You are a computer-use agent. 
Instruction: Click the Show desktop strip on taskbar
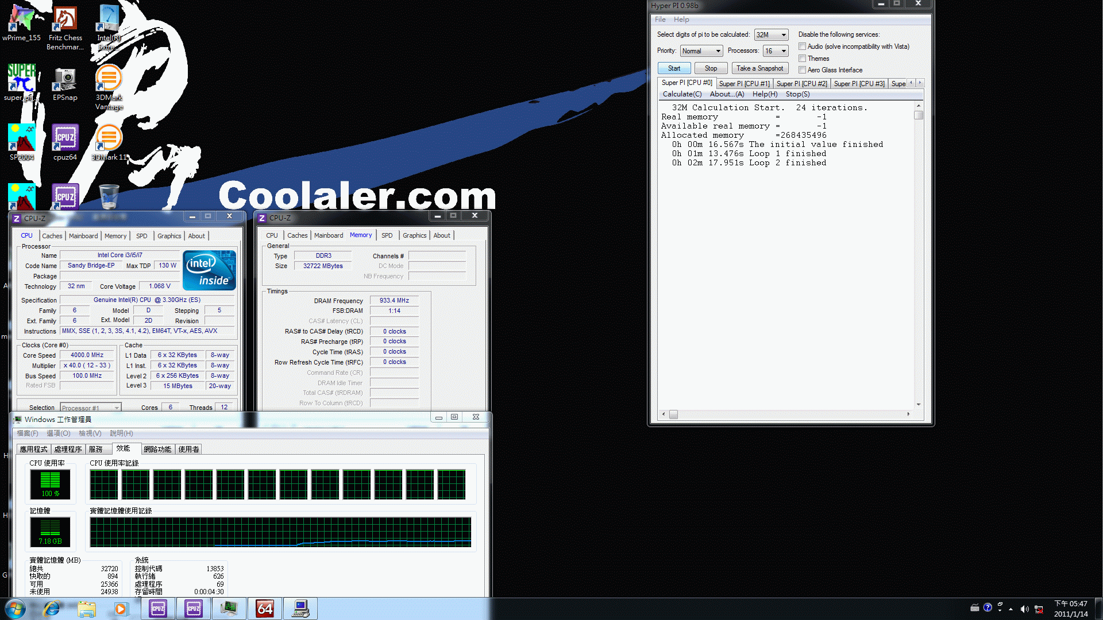tap(1098, 609)
